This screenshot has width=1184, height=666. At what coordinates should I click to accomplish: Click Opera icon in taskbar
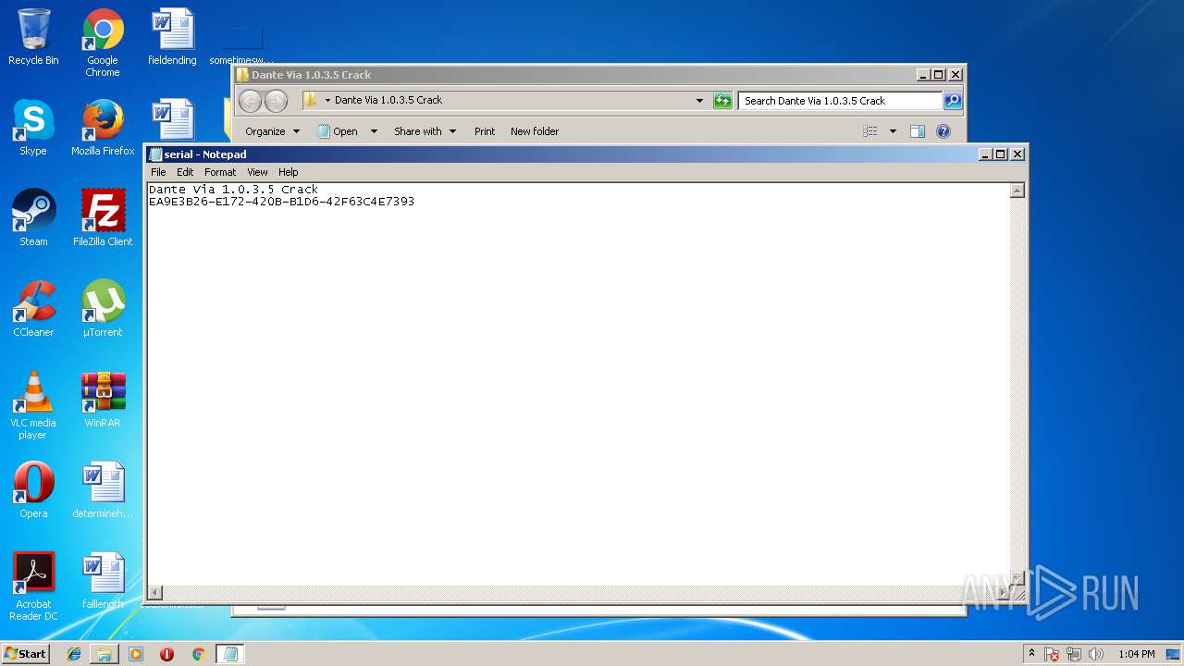[x=166, y=654]
